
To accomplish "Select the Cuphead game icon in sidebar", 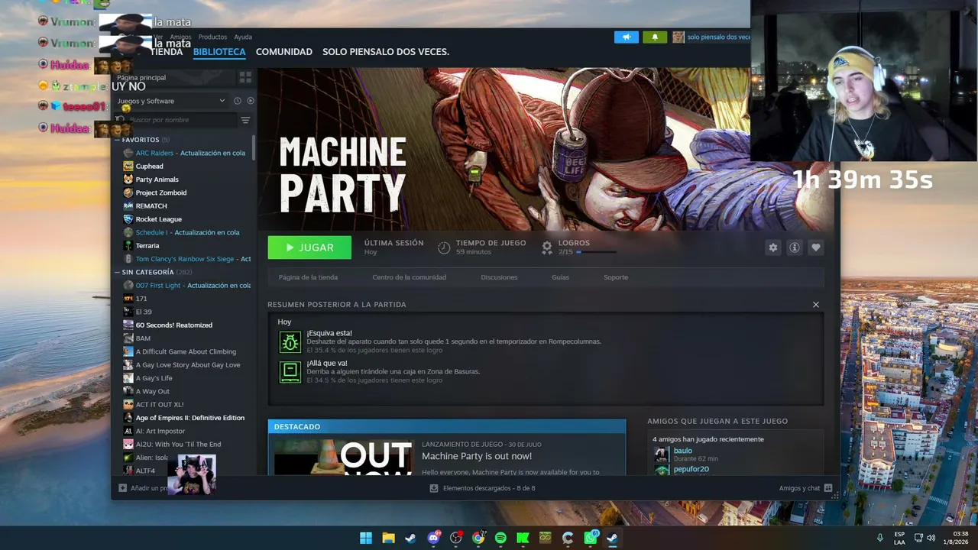I will tap(128, 166).
